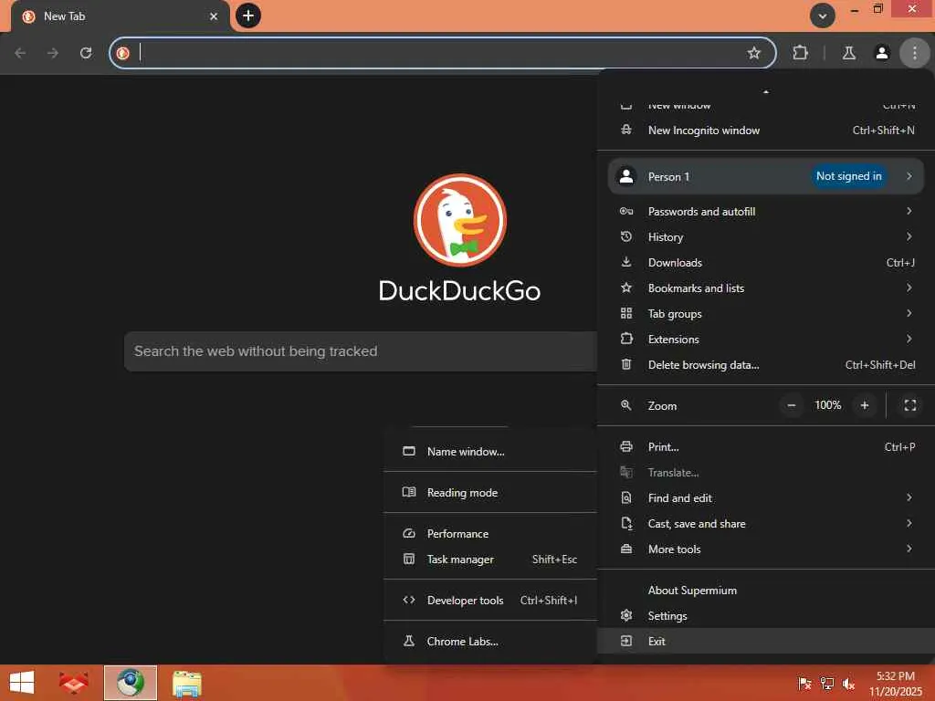Expand the Extensions submenu arrow
The image size is (935, 701).
tap(909, 340)
